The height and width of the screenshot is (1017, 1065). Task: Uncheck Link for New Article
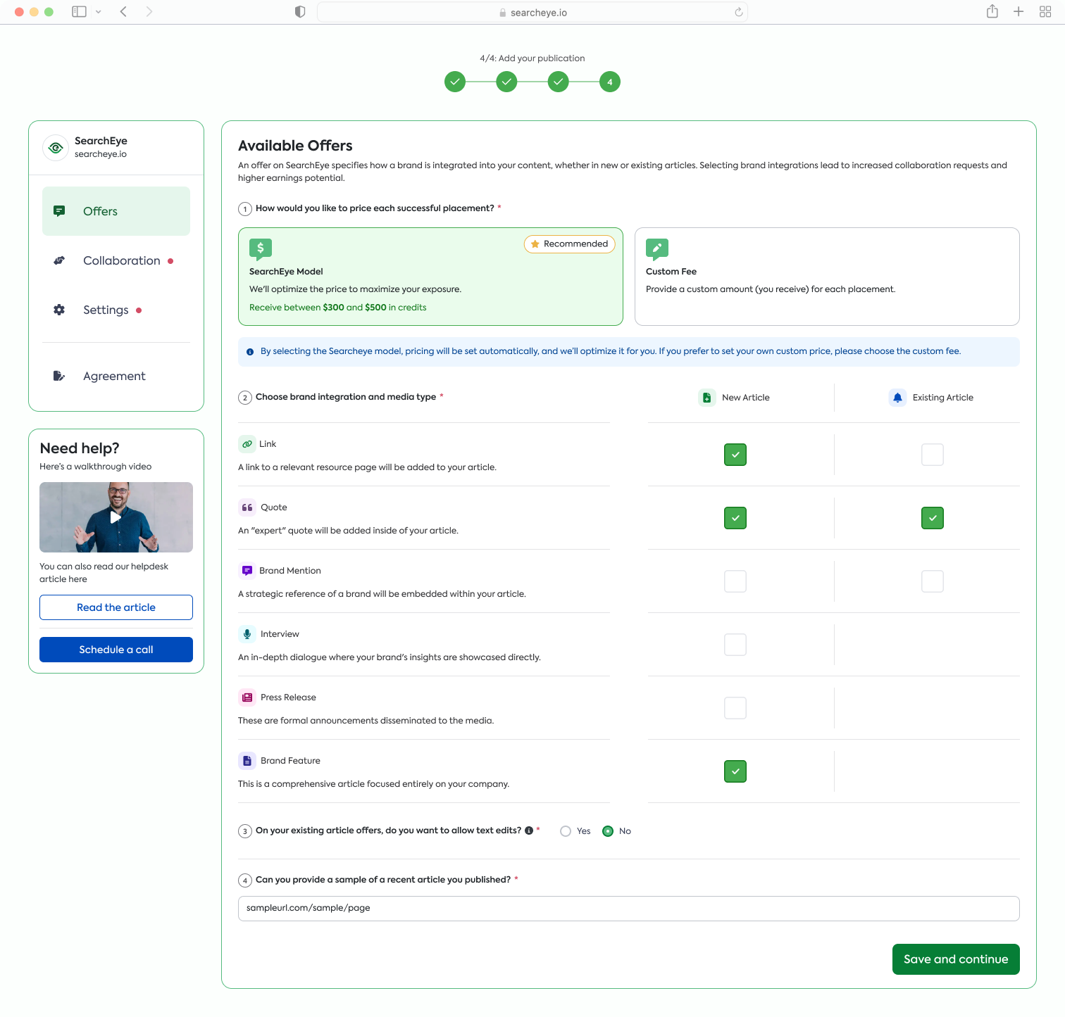click(735, 455)
